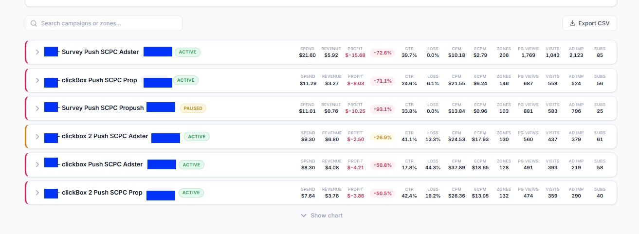
Task: Click the $37.89 CPM value
Action: pyautogui.click(x=456, y=168)
